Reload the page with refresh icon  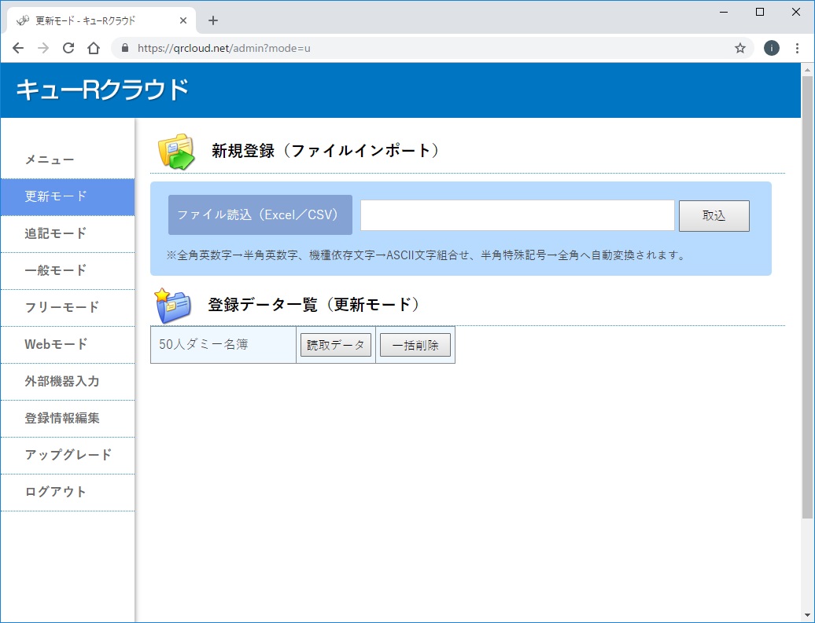pos(68,48)
